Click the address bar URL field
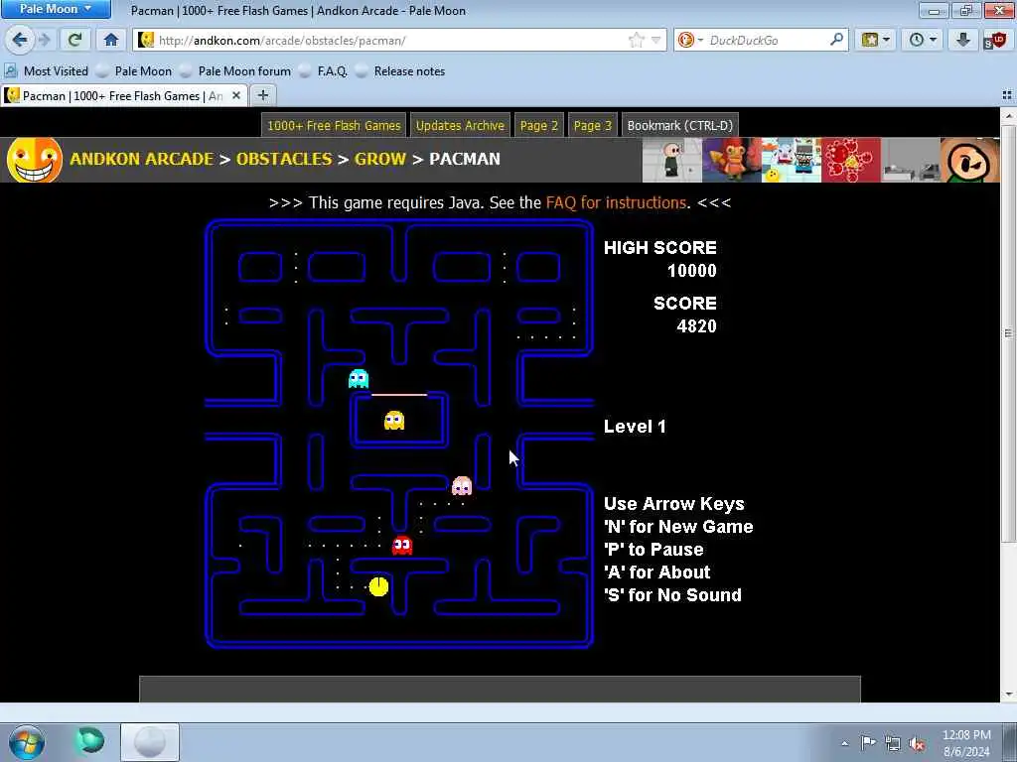Screen dimensions: 1017x762 pos(391,40)
